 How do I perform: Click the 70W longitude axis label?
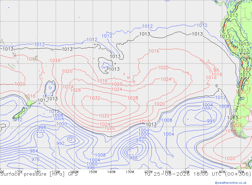241,172
